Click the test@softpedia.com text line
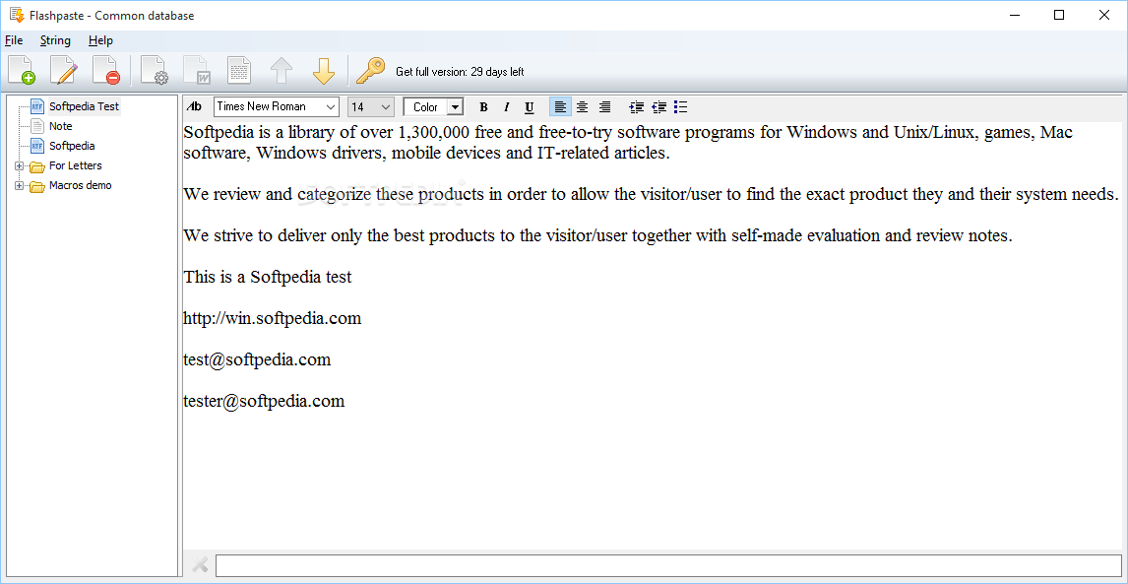The image size is (1128, 584). tap(258, 359)
